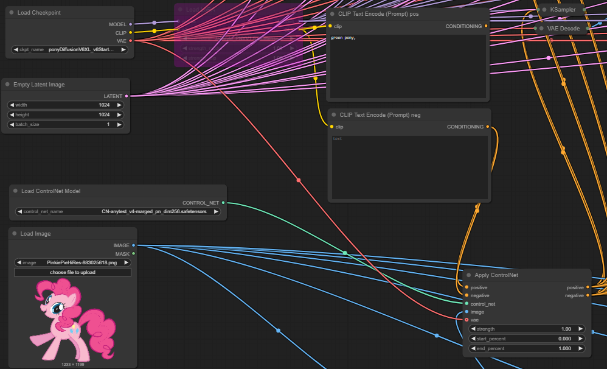Click the midpoint dot on the green control_net link
Viewport: 607px width, 369px height.
coord(345,253)
